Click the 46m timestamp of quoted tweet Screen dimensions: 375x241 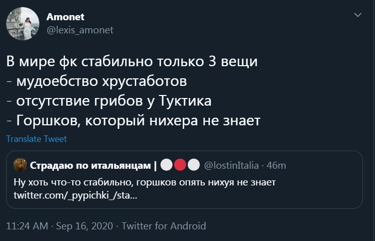point(276,165)
